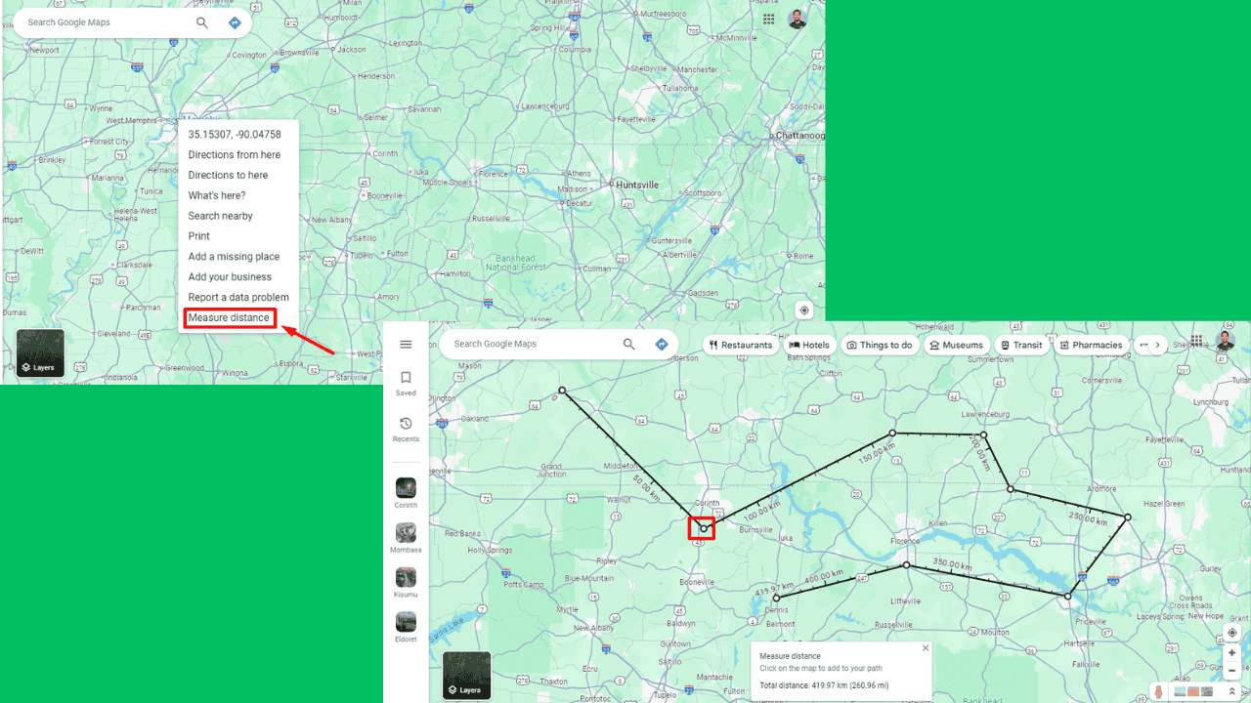Select the Museums category chip
Image resolution: width=1251 pixels, height=703 pixels.
(957, 345)
